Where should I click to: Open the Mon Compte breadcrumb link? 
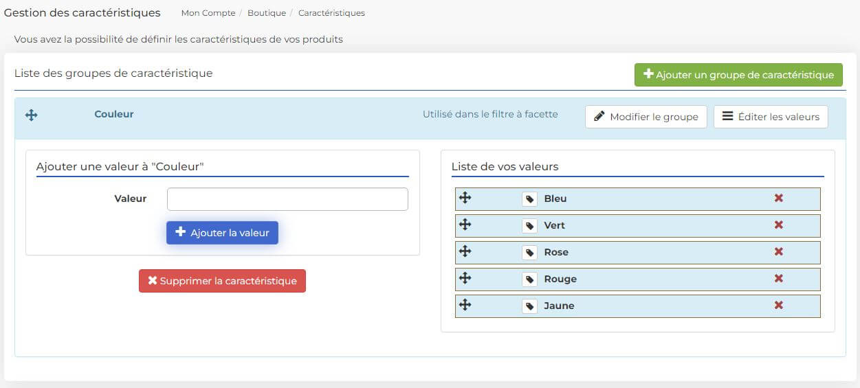point(208,13)
